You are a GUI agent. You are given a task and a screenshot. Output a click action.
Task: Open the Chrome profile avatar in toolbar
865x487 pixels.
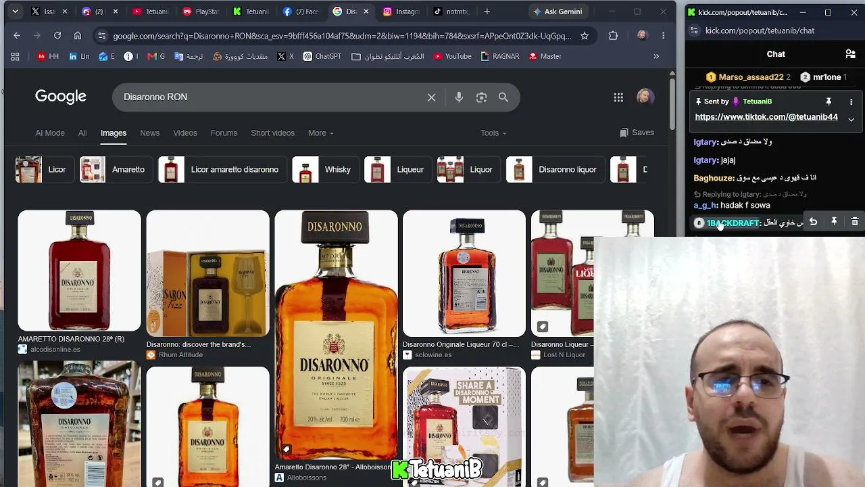click(x=642, y=36)
